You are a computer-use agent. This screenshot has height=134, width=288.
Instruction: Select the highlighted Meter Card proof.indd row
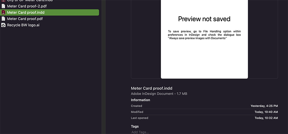pyautogui.click(x=50, y=12)
